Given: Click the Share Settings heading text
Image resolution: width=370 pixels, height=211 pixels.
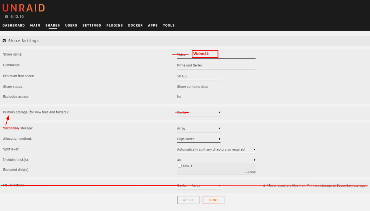Looking at the screenshot, I should pyautogui.click(x=23, y=41).
